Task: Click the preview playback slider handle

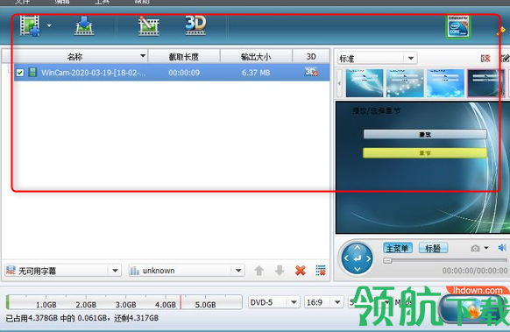Action: click(x=387, y=260)
